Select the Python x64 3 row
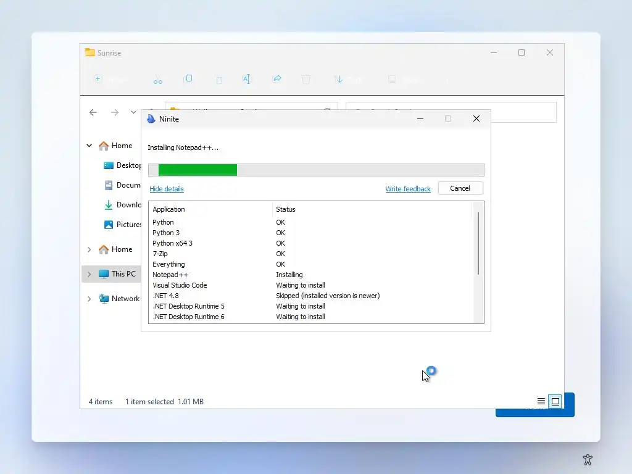Viewport: 632px width, 474px height. (310, 243)
